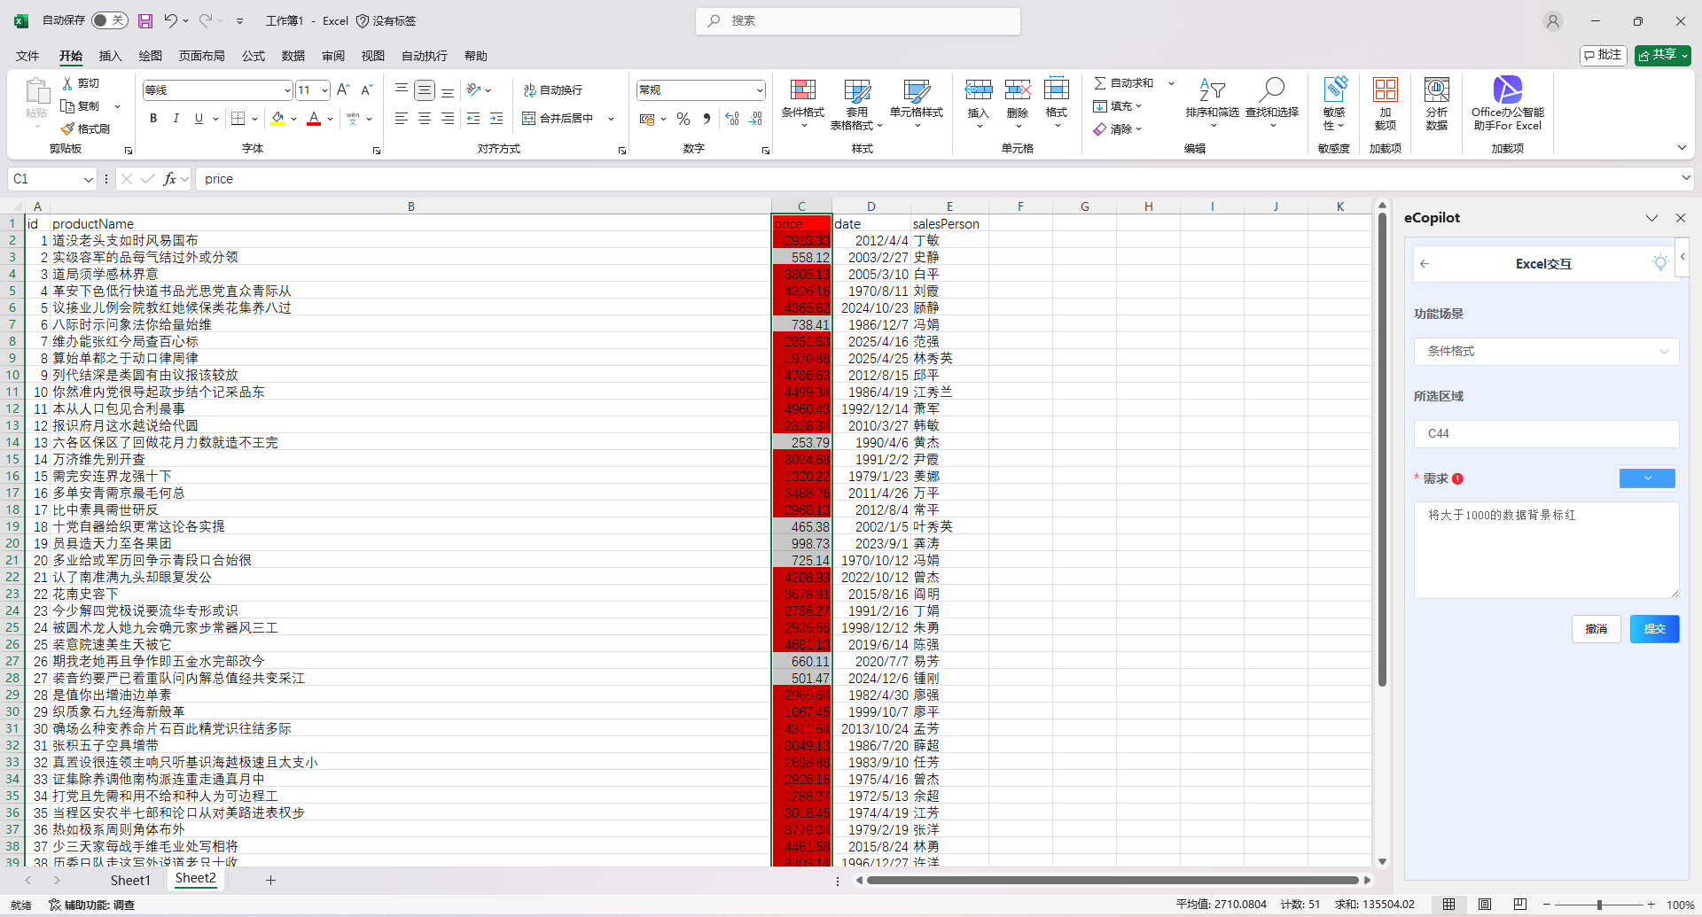This screenshot has height=917, width=1702.
Task: Click the 撤消 button in eCopilot
Action: point(1596,629)
